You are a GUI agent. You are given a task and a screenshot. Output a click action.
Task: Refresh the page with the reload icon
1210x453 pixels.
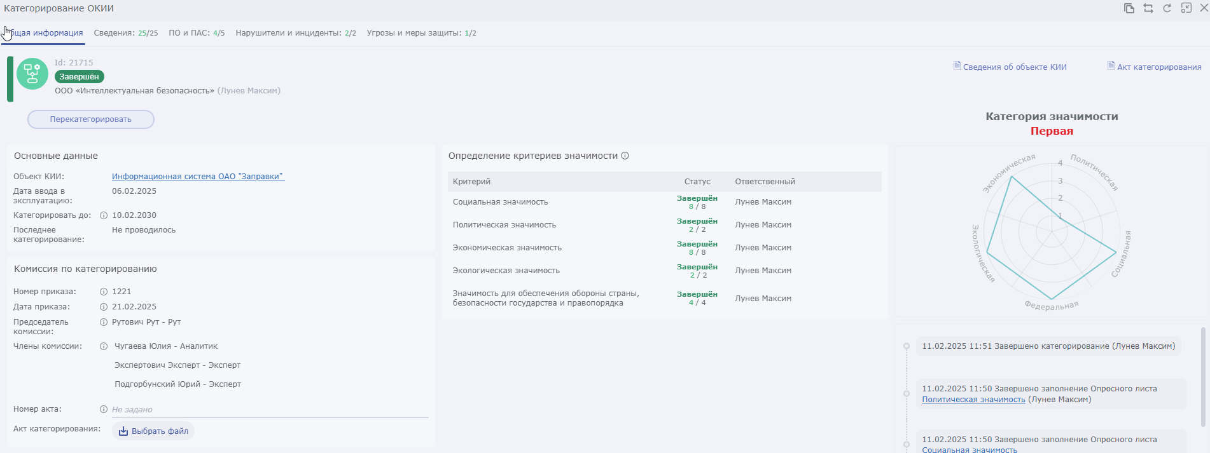point(1167,8)
